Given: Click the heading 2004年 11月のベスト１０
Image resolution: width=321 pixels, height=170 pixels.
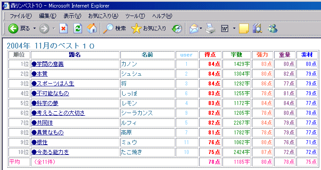Looking at the screenshot, I should [x=50, y=45].
